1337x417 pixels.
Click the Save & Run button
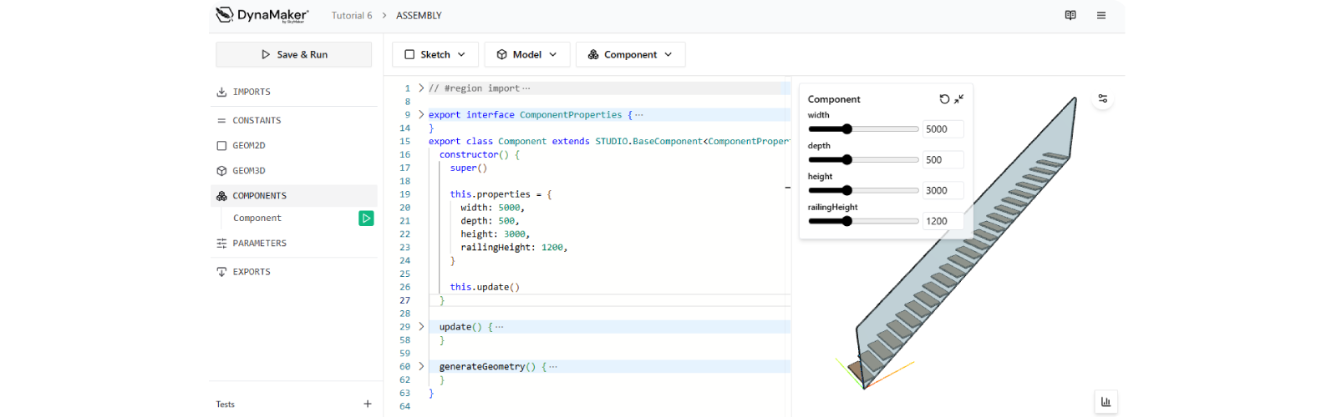pos(294,55)
